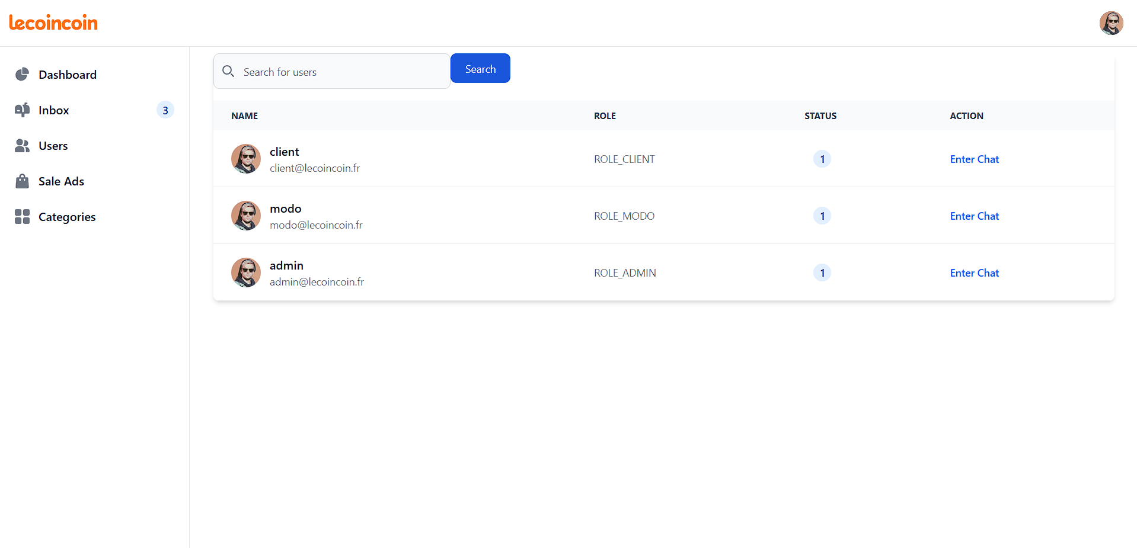This screenshot has width=1137, height=548.
Task: Open the Categories page
Action: [x=67, y=217]
